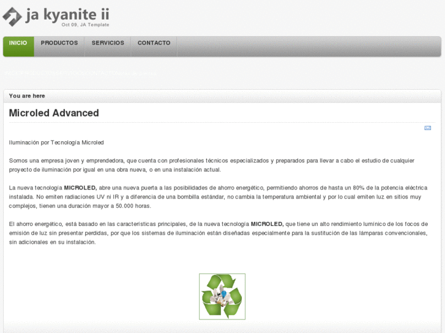
Task: Click the 'You are here' breadcrumb label
Action: coord(27,96)
